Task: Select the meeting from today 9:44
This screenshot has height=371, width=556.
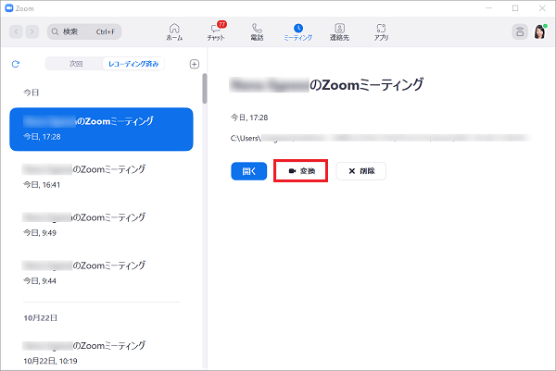Action: click(x=101, y=273)
